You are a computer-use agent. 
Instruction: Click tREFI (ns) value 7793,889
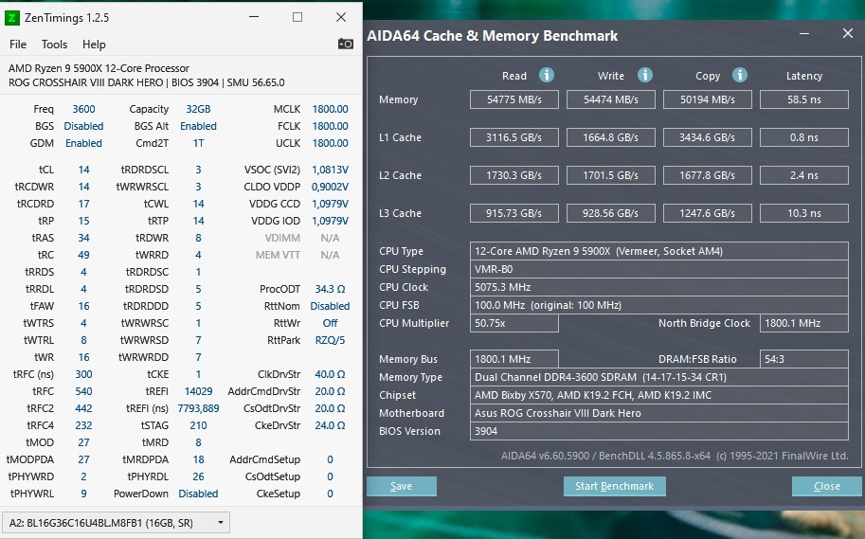pyautogui.click(x=198, y=409)
